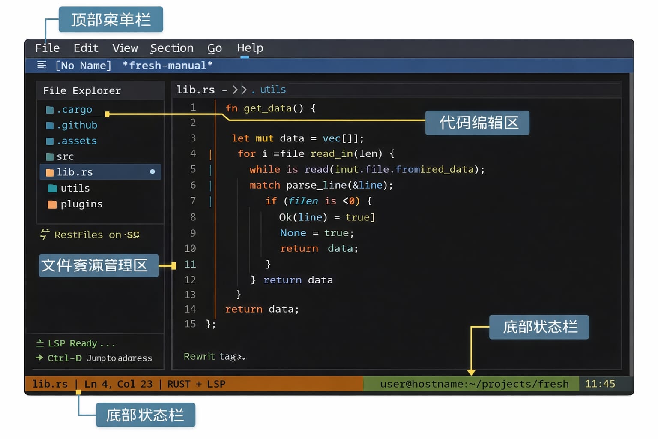This screenshot has height=439, width=658.
Task: Click the document list icon beside [No Name]
Action: [x=41, y=65]
